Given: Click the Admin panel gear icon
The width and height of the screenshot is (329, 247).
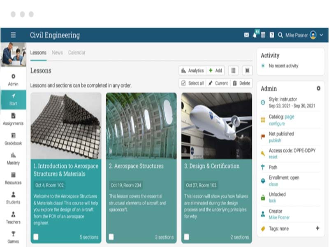Looking at the screenshot, I should [x=318, y=89].
